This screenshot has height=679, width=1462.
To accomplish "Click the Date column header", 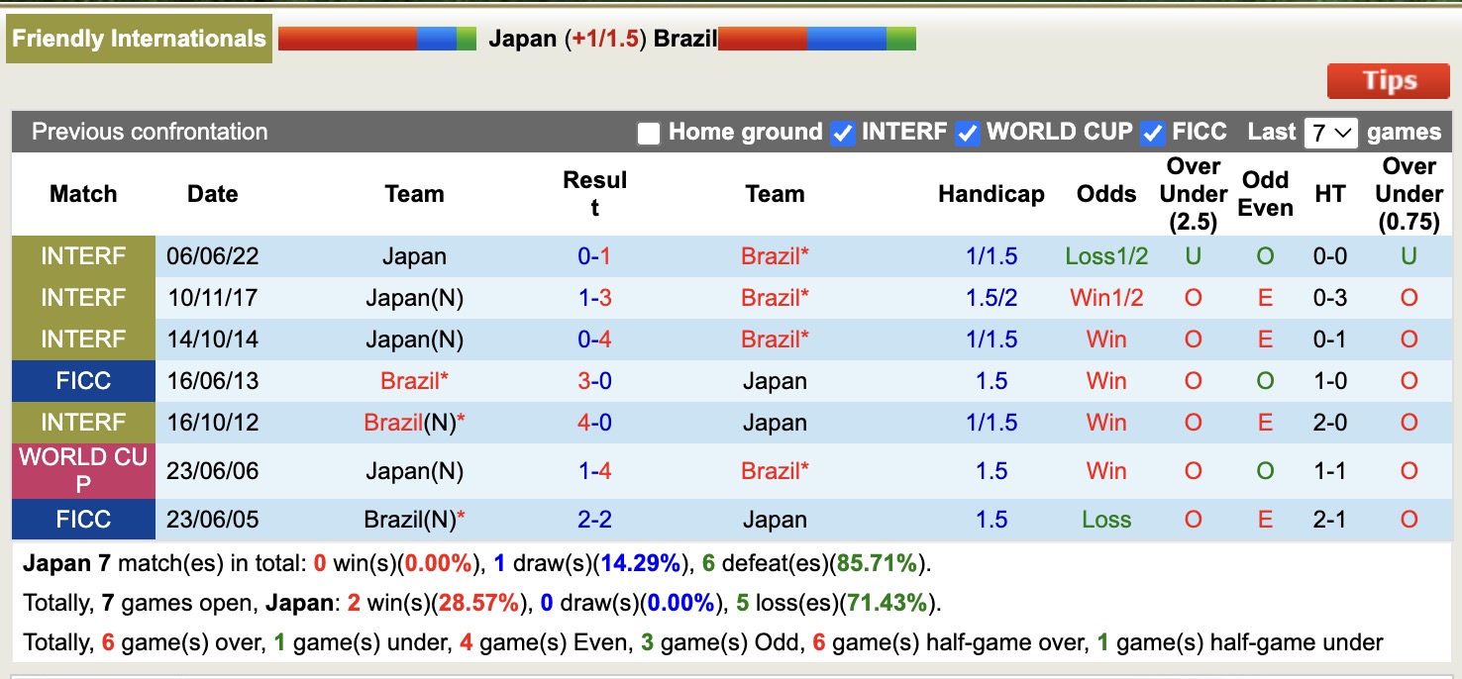I will click(212, 194).
